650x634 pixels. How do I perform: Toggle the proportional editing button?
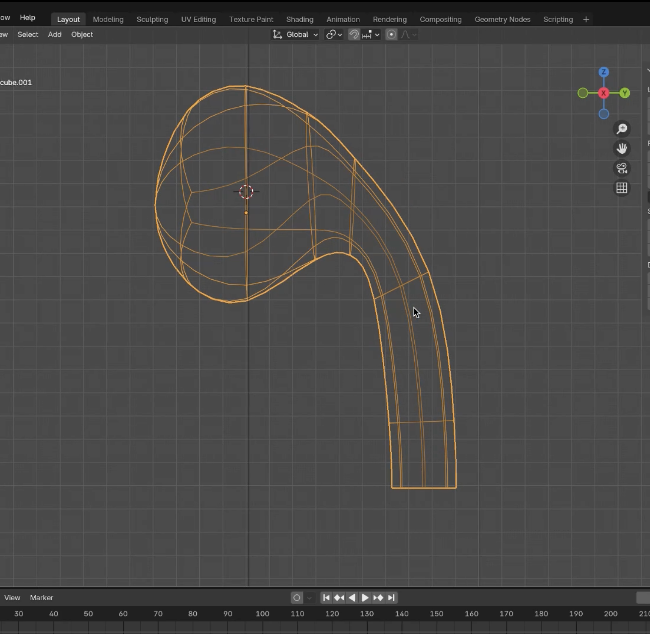click(x=391, y=35)
